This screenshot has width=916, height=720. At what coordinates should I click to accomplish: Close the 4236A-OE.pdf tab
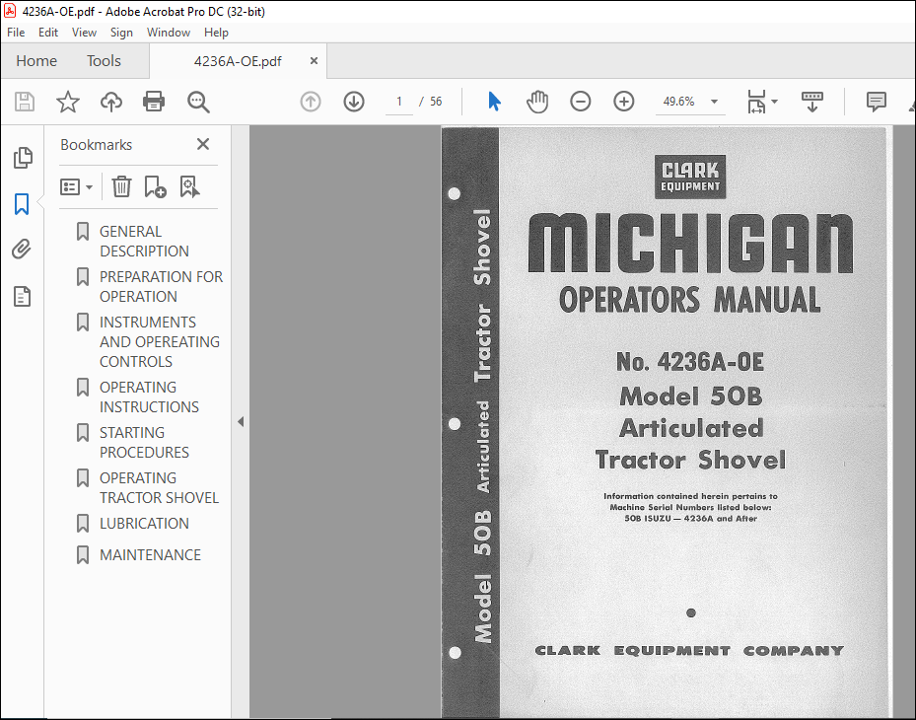point(314,61)
